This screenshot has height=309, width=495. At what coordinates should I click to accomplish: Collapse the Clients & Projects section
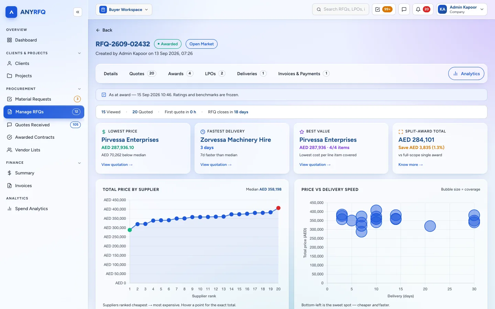[79, 53]
